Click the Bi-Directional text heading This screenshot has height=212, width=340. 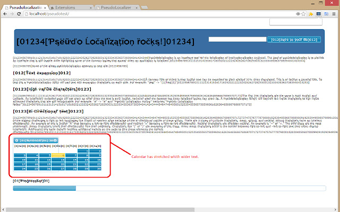[x=48, y=111]
